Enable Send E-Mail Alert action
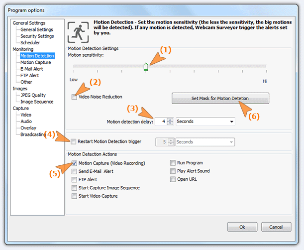Screen dimensions: 304x250 coord(74,171)
